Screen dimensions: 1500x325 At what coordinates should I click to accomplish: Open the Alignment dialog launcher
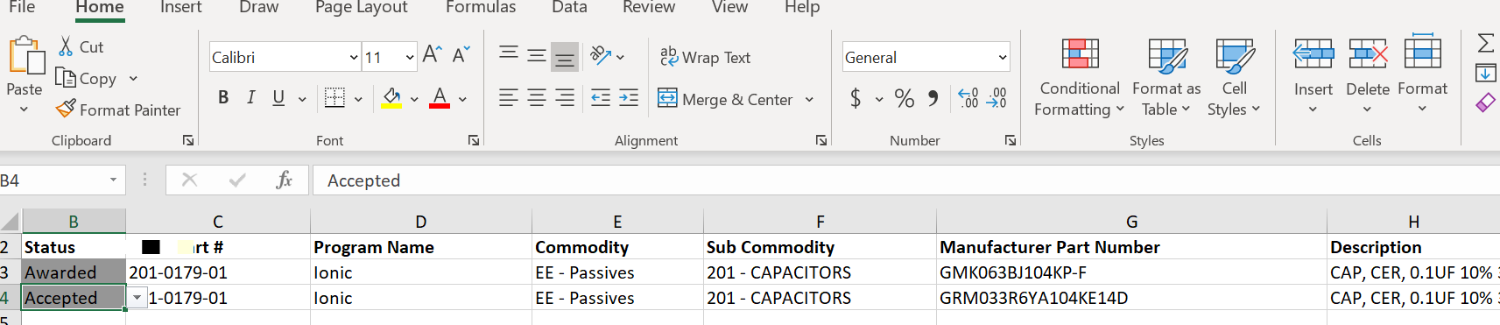[821, 140]
